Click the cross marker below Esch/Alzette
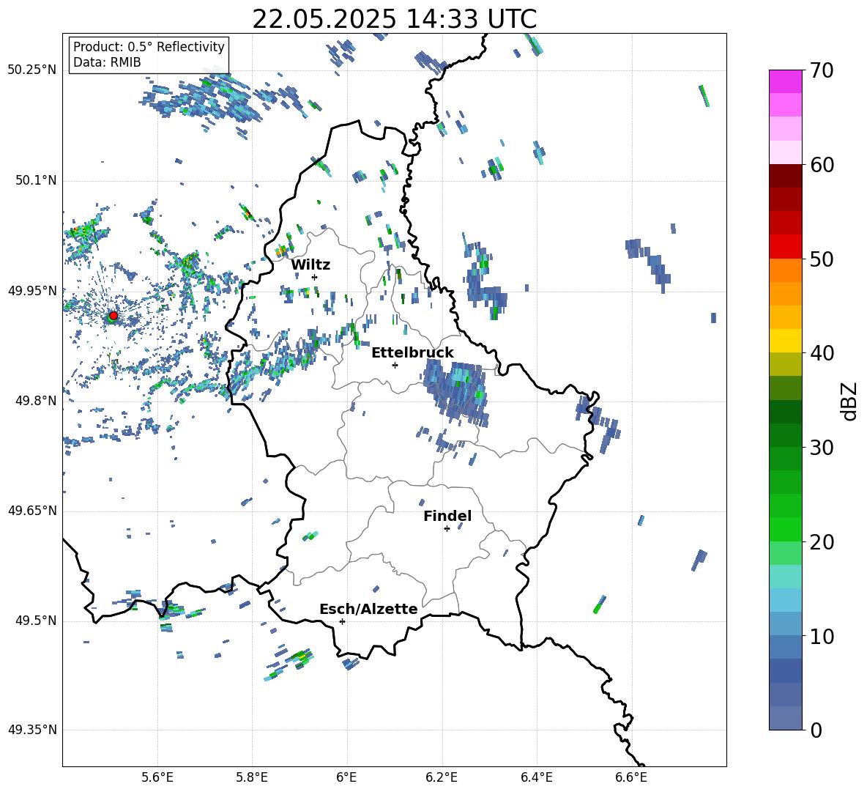This screenshot has height=792, width=867. coord(342,621)
